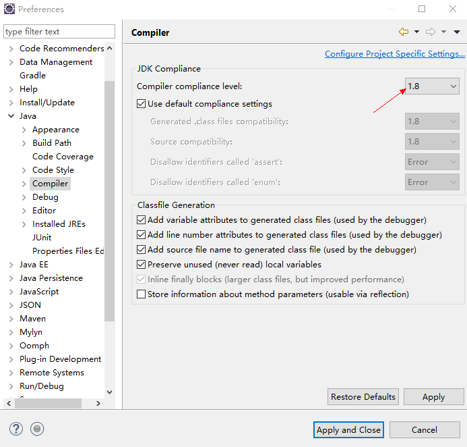Select Code Coverage preferences item
Screen dimensions: 467x447
63,157
